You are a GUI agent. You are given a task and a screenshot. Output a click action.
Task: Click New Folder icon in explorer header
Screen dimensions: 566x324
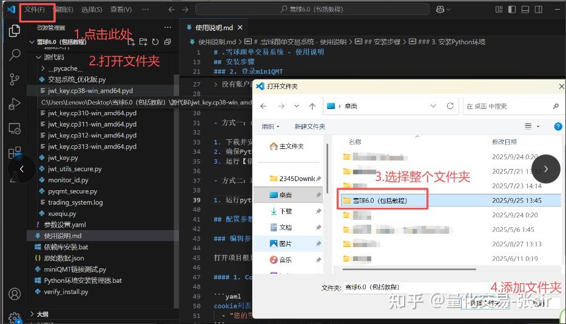tap(143, 42)
